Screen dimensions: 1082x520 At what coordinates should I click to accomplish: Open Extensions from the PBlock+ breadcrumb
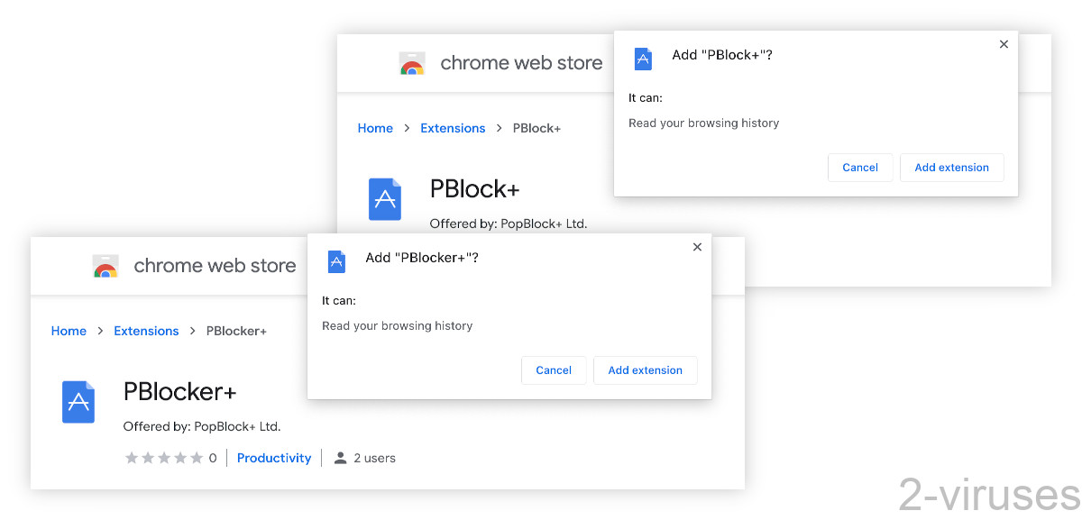(x=453, y=127)
